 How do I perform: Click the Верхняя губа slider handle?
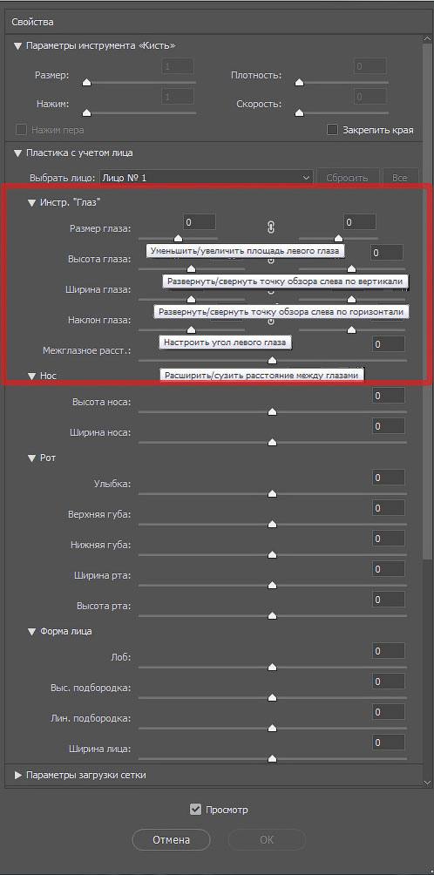click(272, 524)
